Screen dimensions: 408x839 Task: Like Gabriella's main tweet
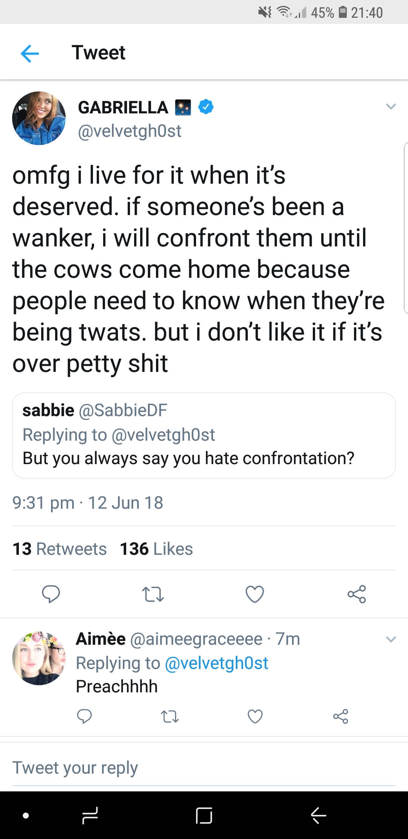(x=255, y=594)
